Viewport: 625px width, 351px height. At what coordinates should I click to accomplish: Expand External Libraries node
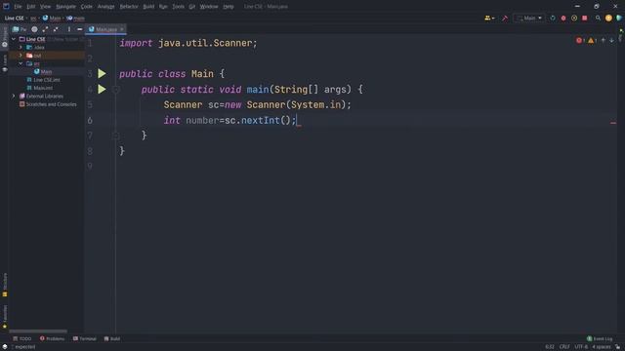[x=14, y=96]
